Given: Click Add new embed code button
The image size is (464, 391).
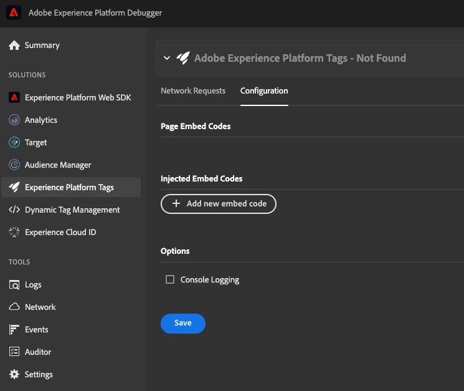Looking at the screenshot, I should 219,204.
